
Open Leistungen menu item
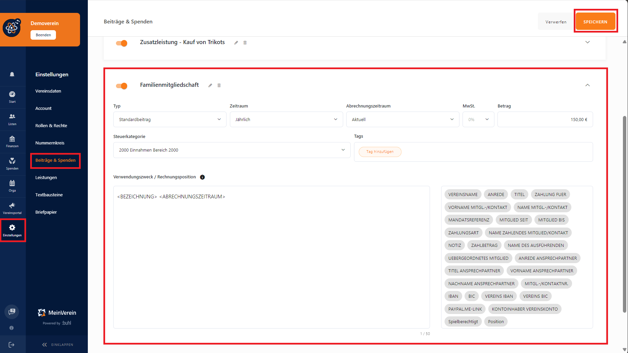coord(46,177)
